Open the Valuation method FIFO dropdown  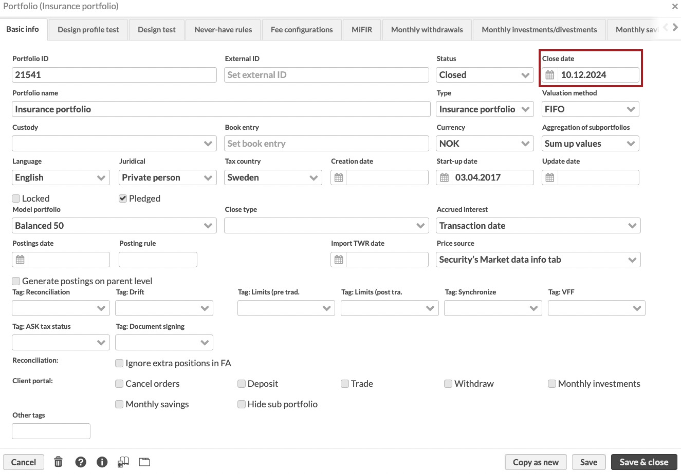(x=591, y=109)
